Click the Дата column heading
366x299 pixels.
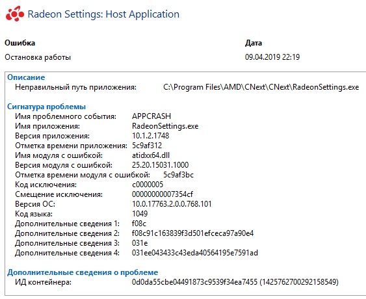[254, 43]
